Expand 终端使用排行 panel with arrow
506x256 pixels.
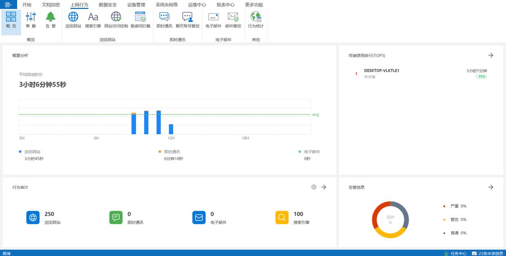[x=491, y=55]
